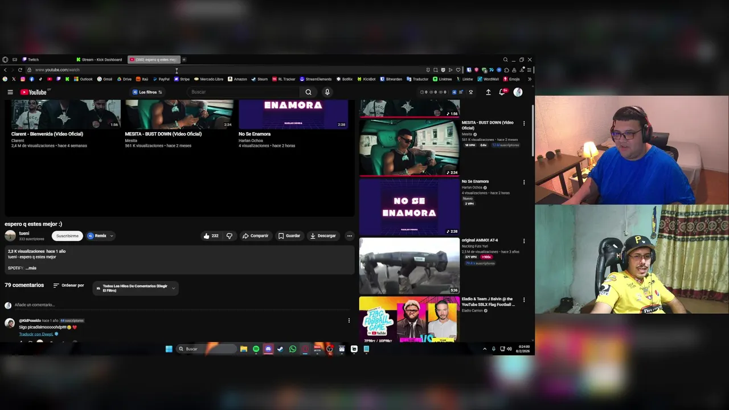Open the MESITA - BUST DOWN sidebar thumbnail
The width and height of the screenshot is (729, 410).
click(x=409, y=147)
